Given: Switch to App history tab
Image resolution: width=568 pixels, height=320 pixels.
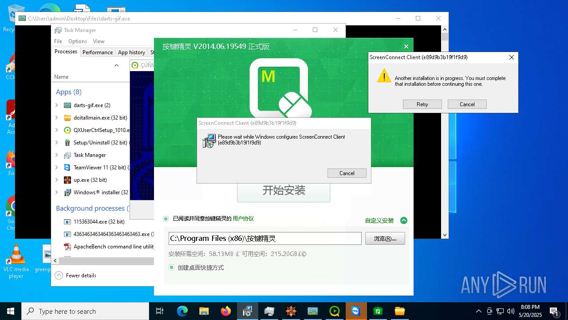Looking at the screenshot, I should [x=131, y=52].
